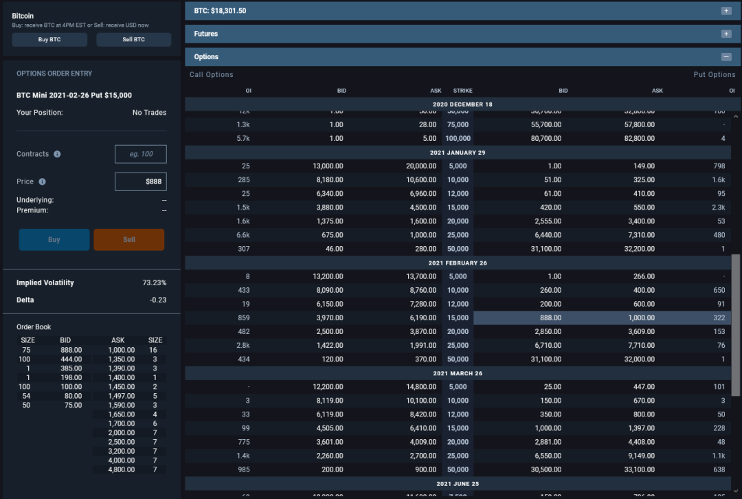This screenshot has height=499, width=742.
Task: Click scroll down arrow in options chain
Action: click(735, 491)
